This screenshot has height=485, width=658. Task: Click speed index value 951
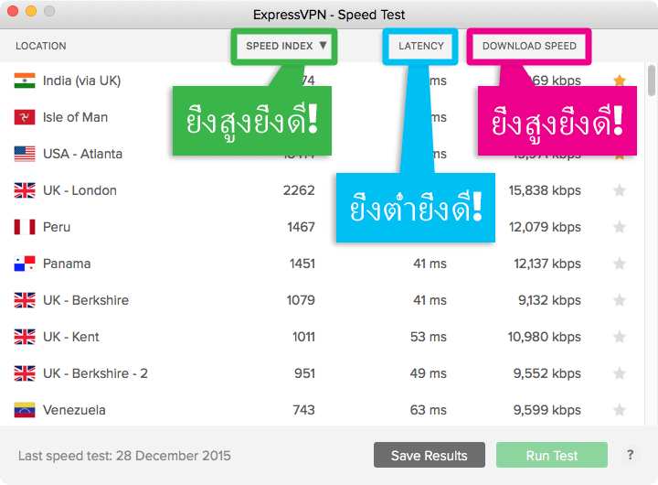click(x=304, y=373)
